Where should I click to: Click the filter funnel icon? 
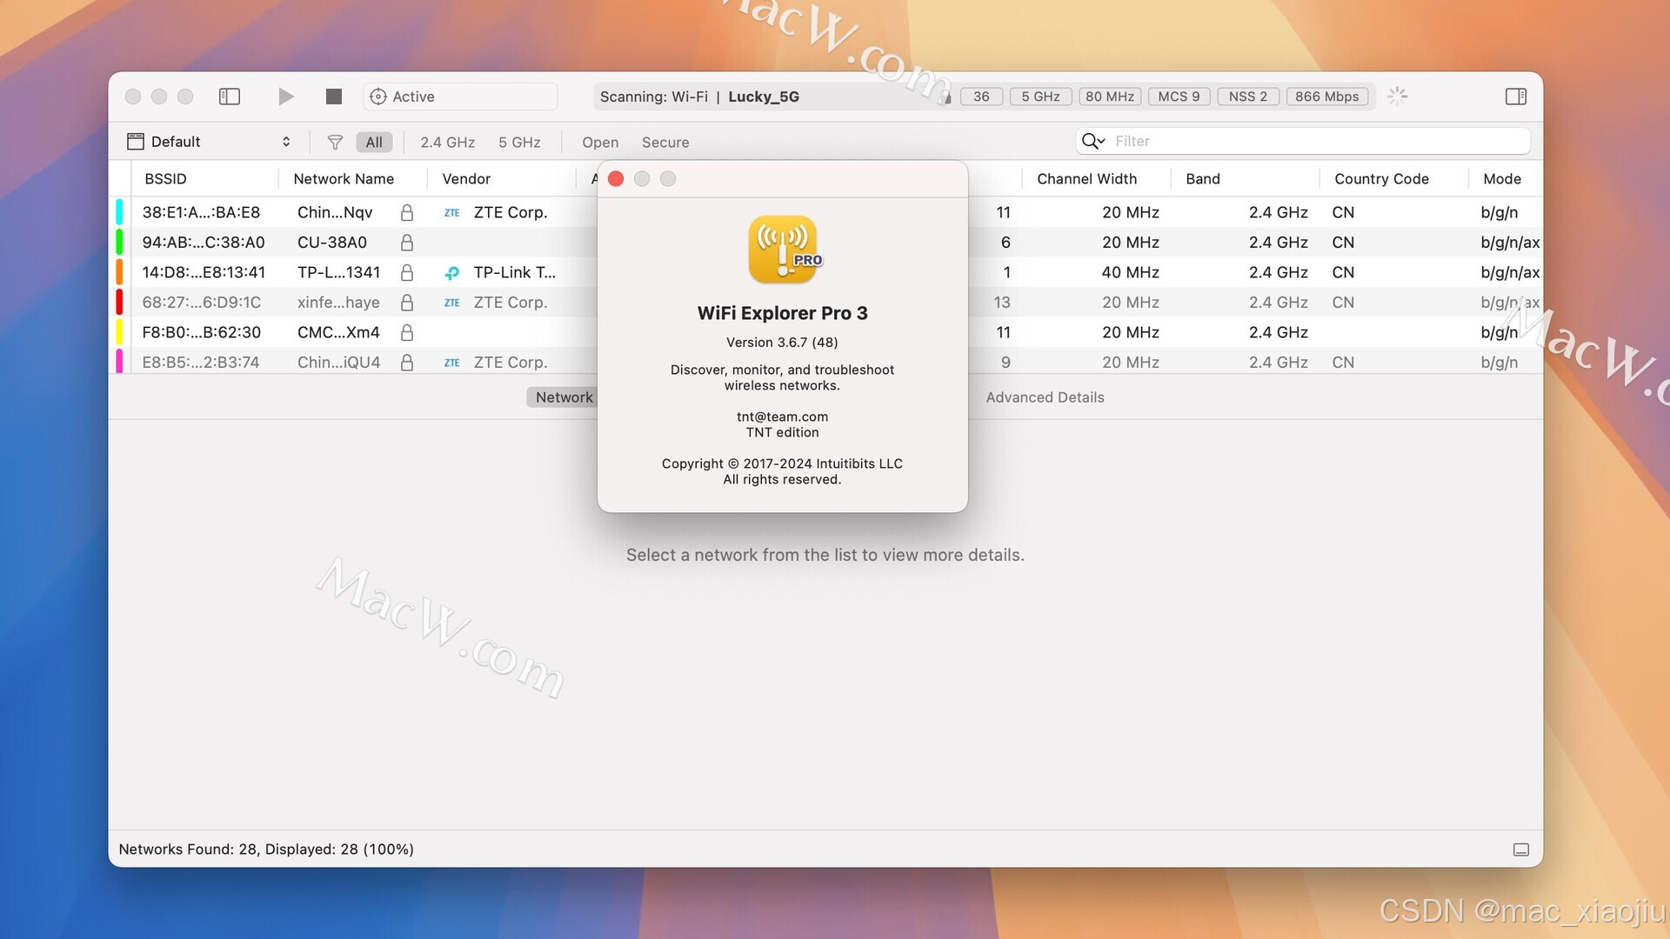point(335,143)
